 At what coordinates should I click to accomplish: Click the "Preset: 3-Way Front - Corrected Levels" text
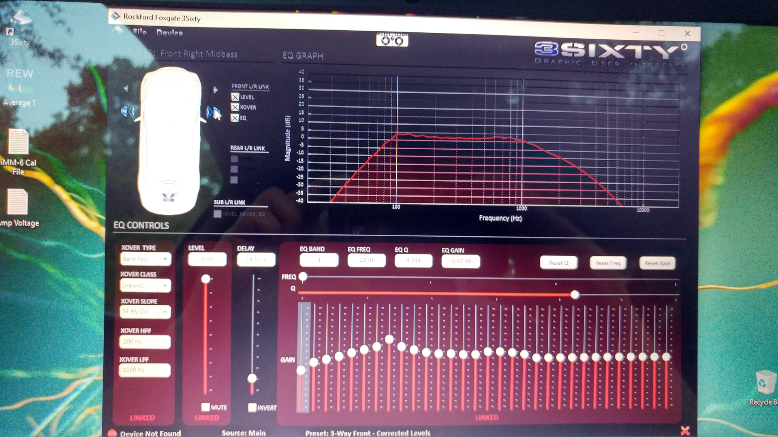368,433
